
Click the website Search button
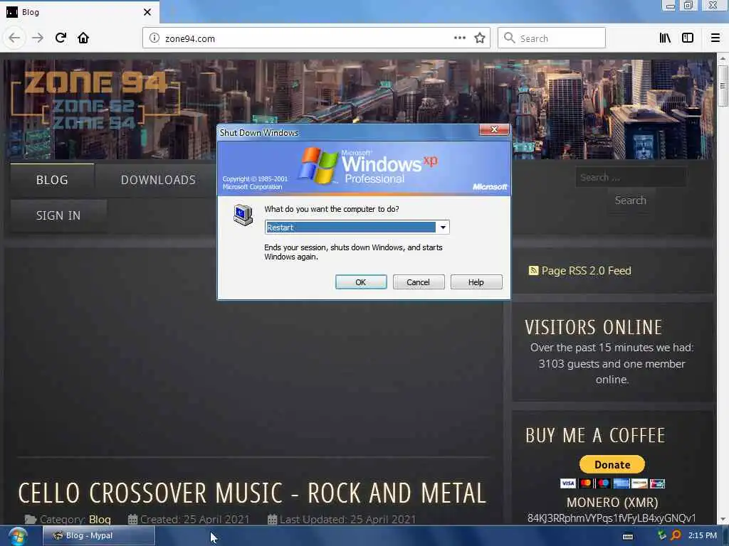(x=631, y=200)
